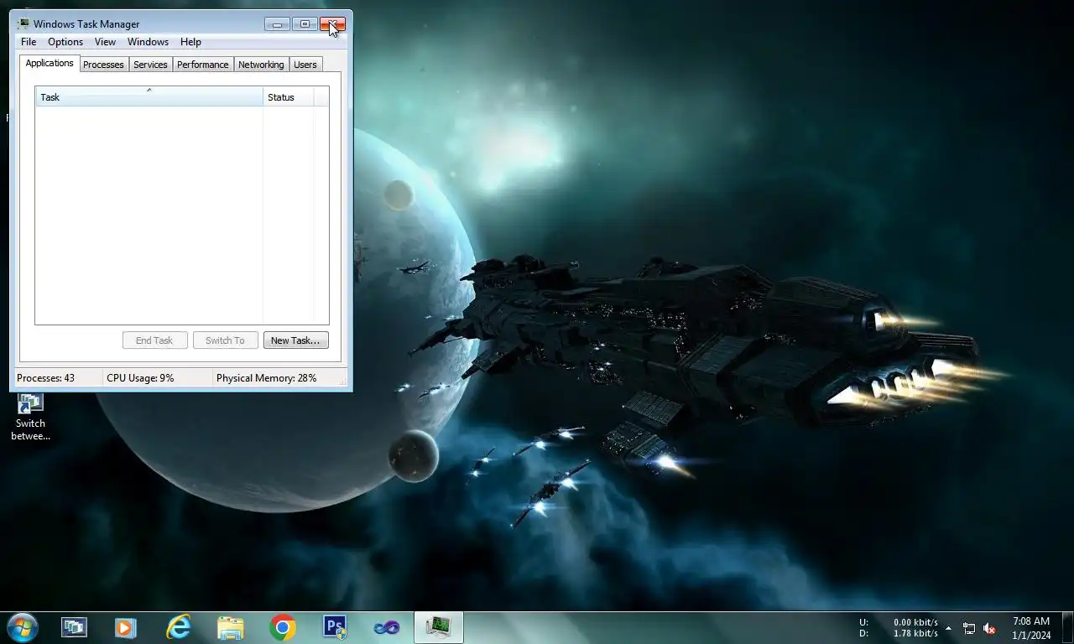Open the Windows menu
Image resolution: width=1074 pixels, height=644 pixels.
click(x=148, y=42)
